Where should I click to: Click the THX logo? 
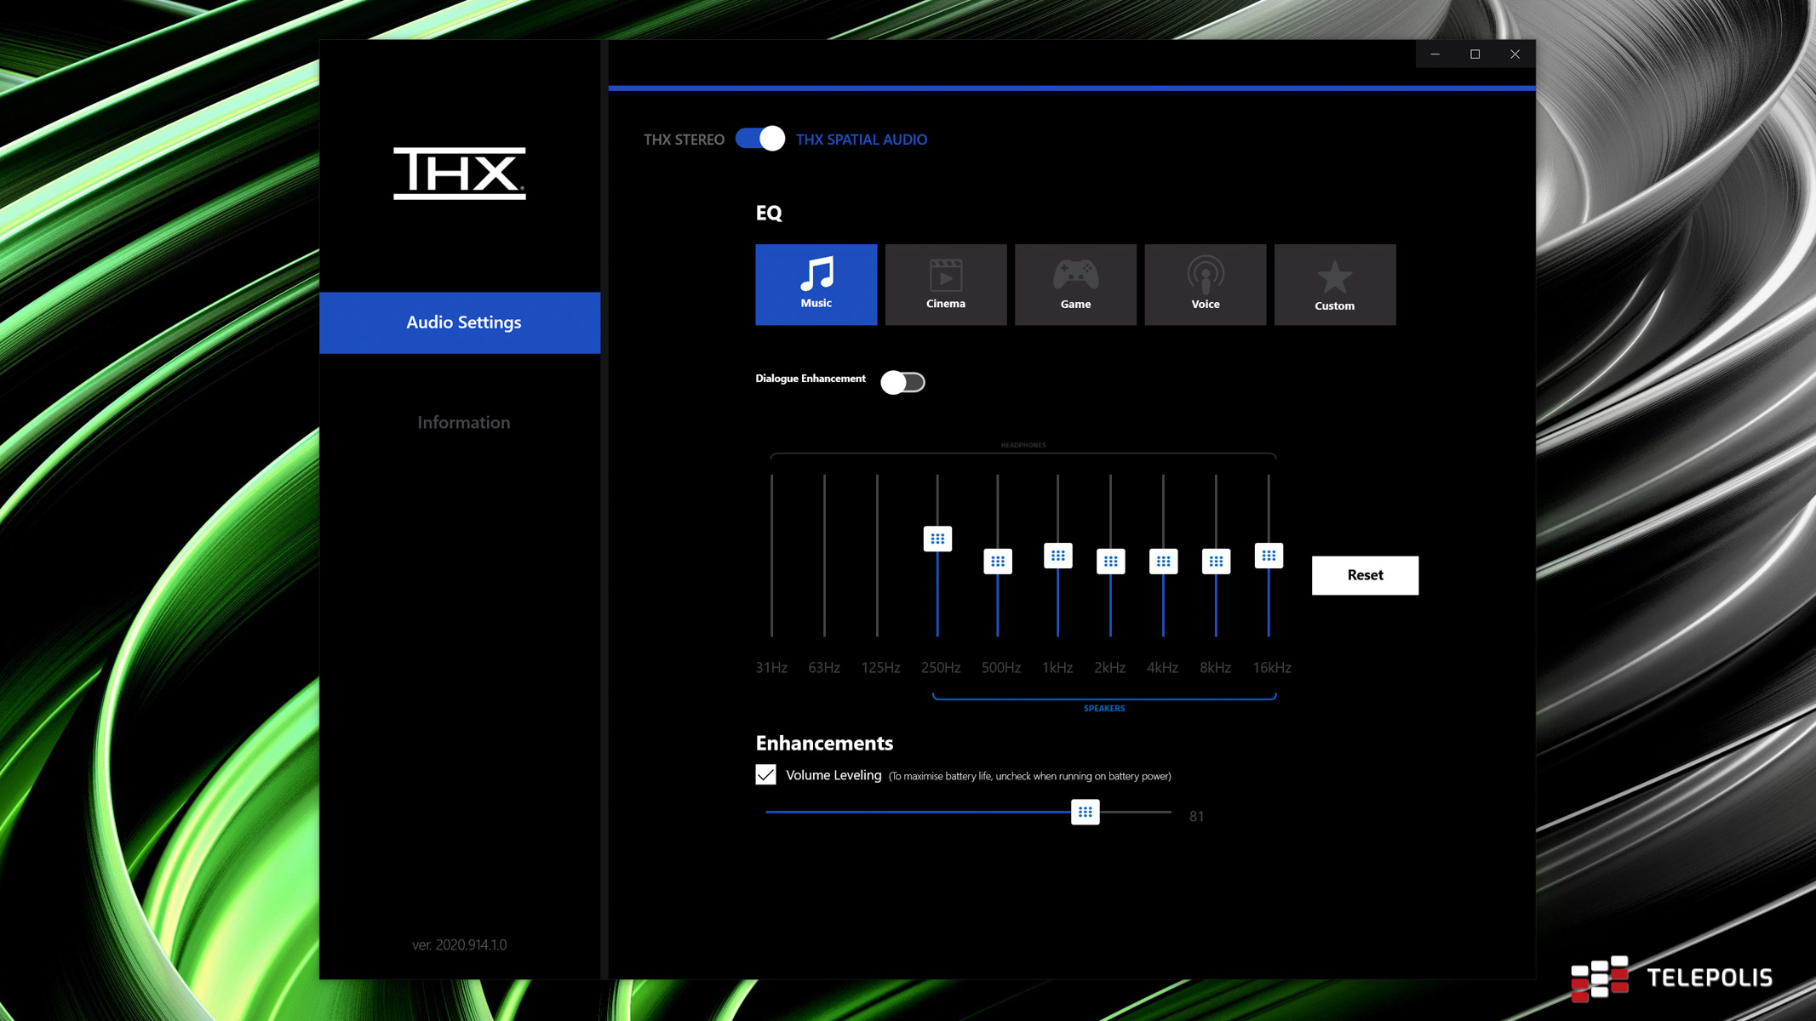pyautogui.click(x=459, y=174)
